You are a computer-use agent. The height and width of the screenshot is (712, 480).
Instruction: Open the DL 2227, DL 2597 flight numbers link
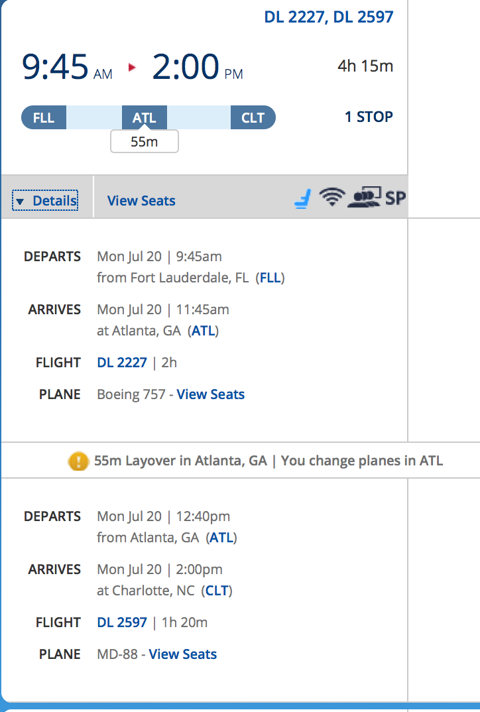pos(329,17)
